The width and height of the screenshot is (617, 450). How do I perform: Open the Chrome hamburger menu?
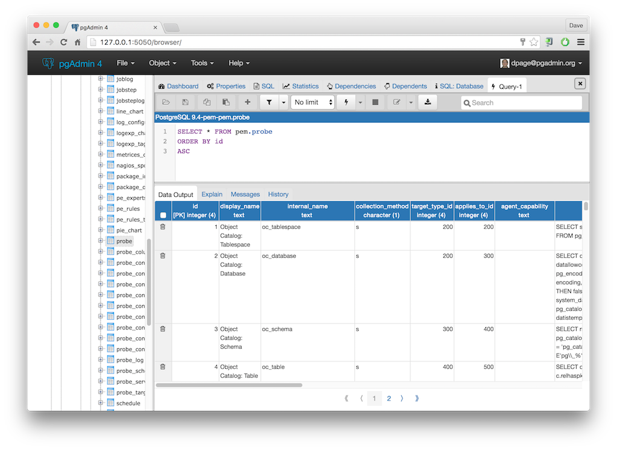(x=581, y=42)
